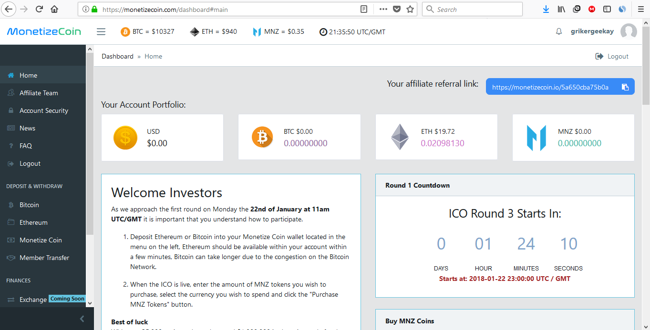
Task: Click the sidebar vertical scrollbar
Action: coord(90,143)
